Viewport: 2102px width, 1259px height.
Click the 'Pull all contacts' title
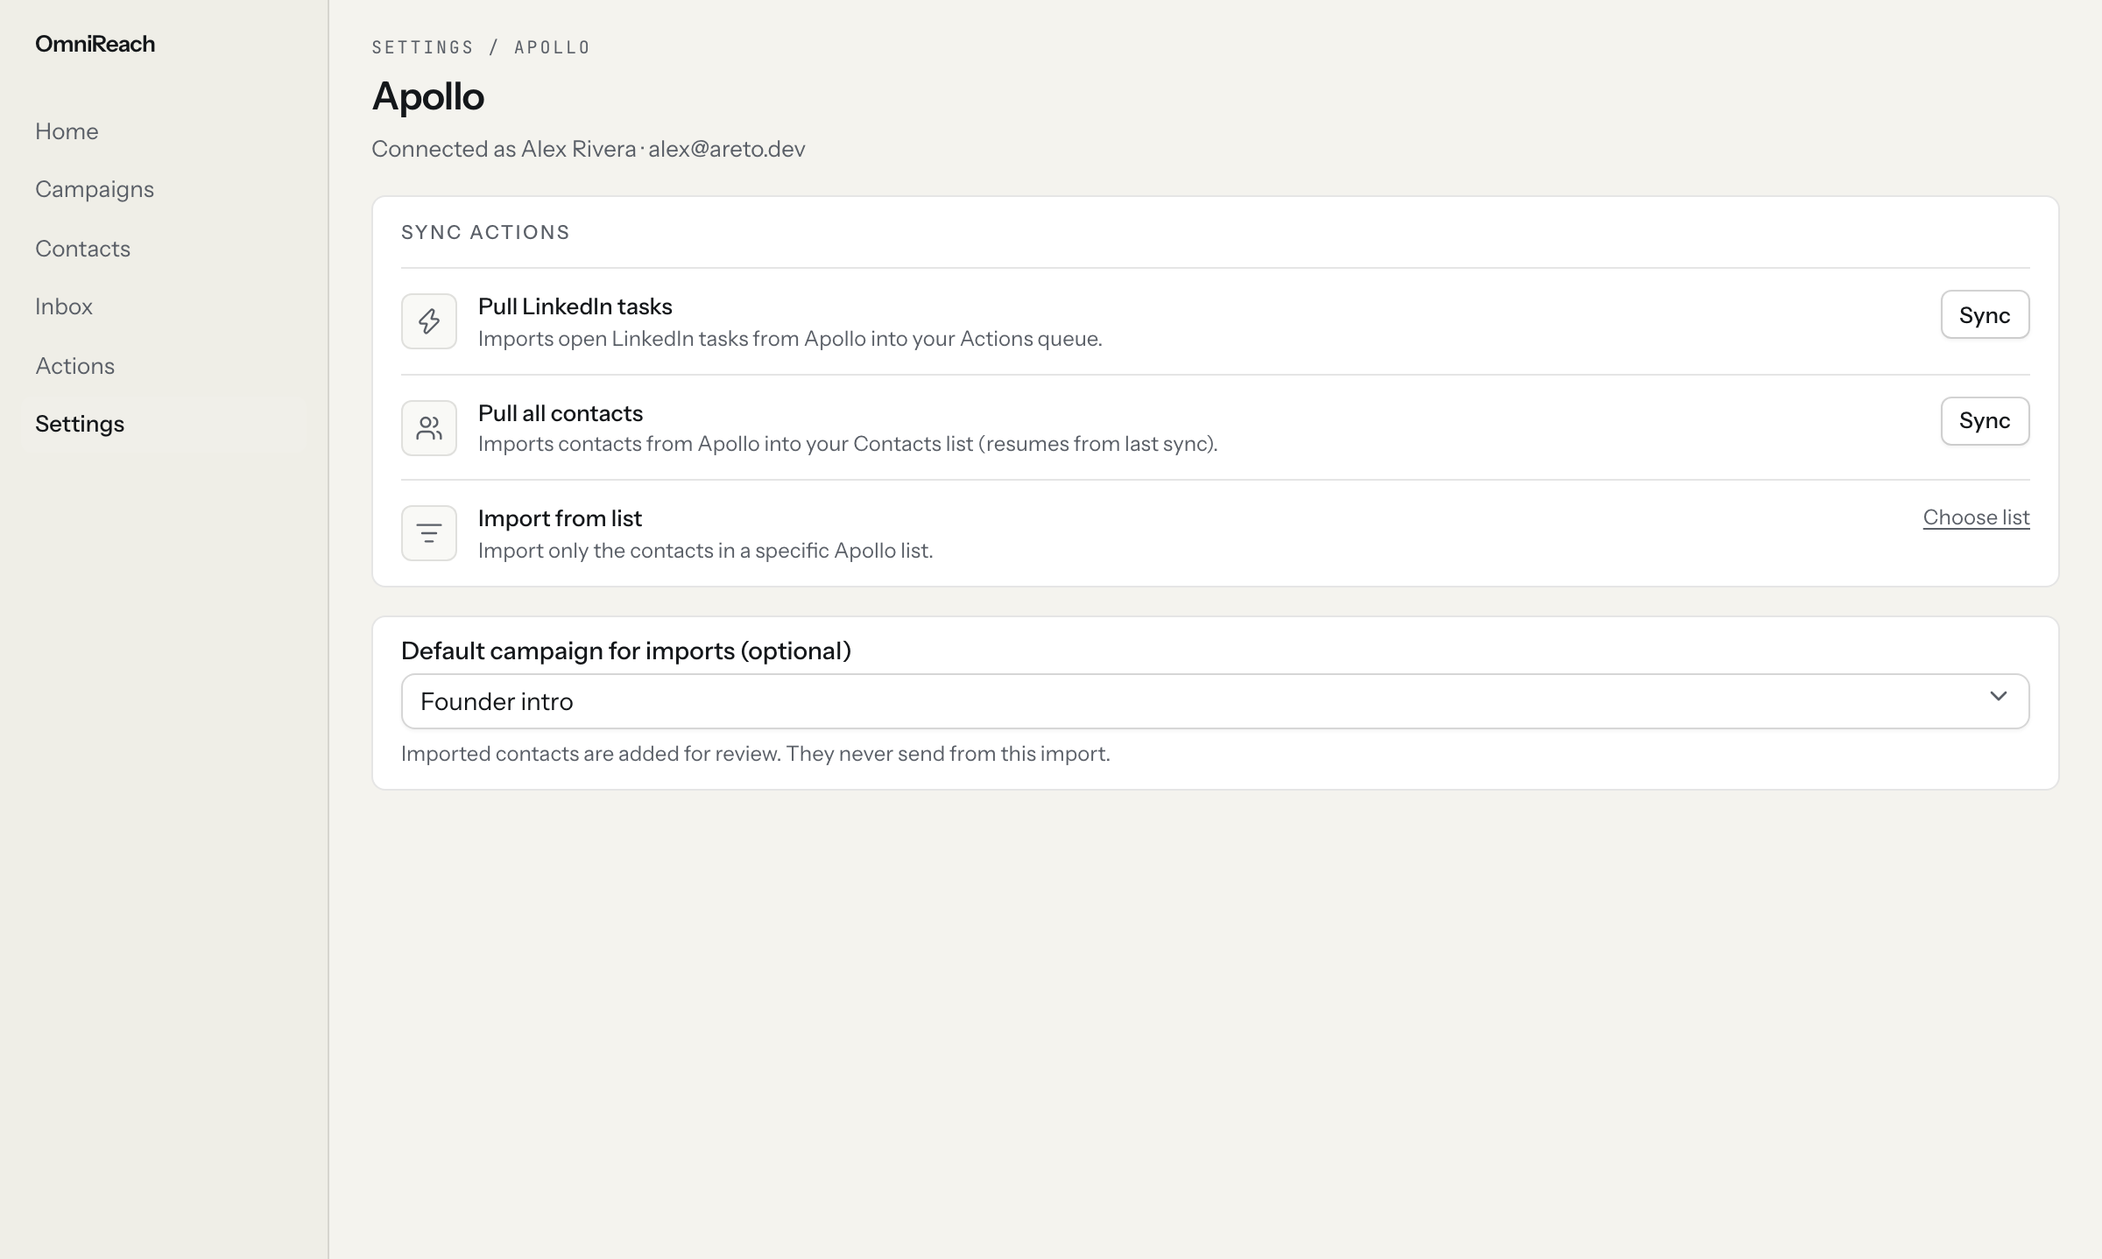click(561, 413)
